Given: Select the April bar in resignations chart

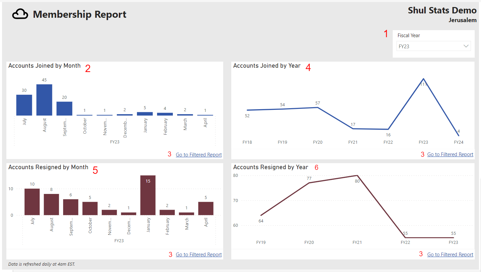Looking at the screenshot, I should click(206, 208).
